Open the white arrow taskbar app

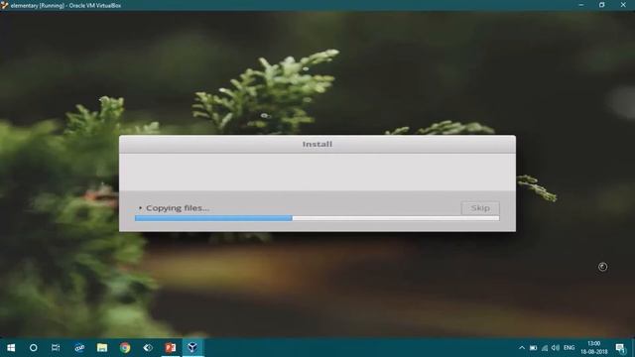pos(148,348)
